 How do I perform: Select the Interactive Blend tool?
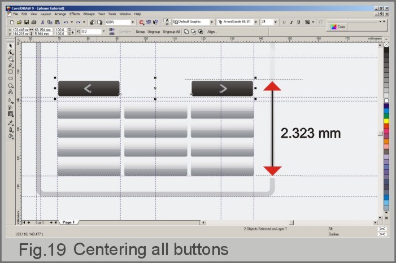10,114
